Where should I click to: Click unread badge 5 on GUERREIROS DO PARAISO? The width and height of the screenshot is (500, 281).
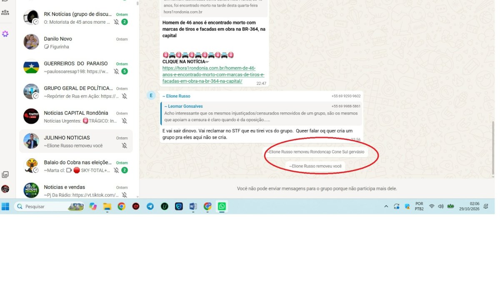125,72
